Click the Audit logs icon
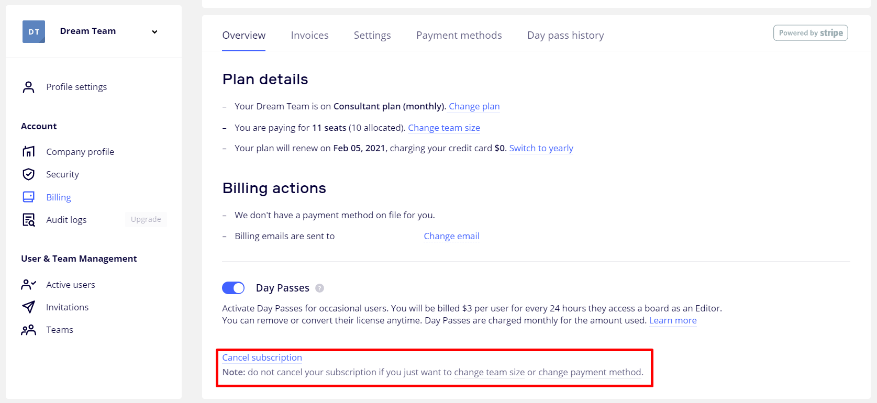Image resolution: width=877 pixels, height=403 pixels. [29, 220]
